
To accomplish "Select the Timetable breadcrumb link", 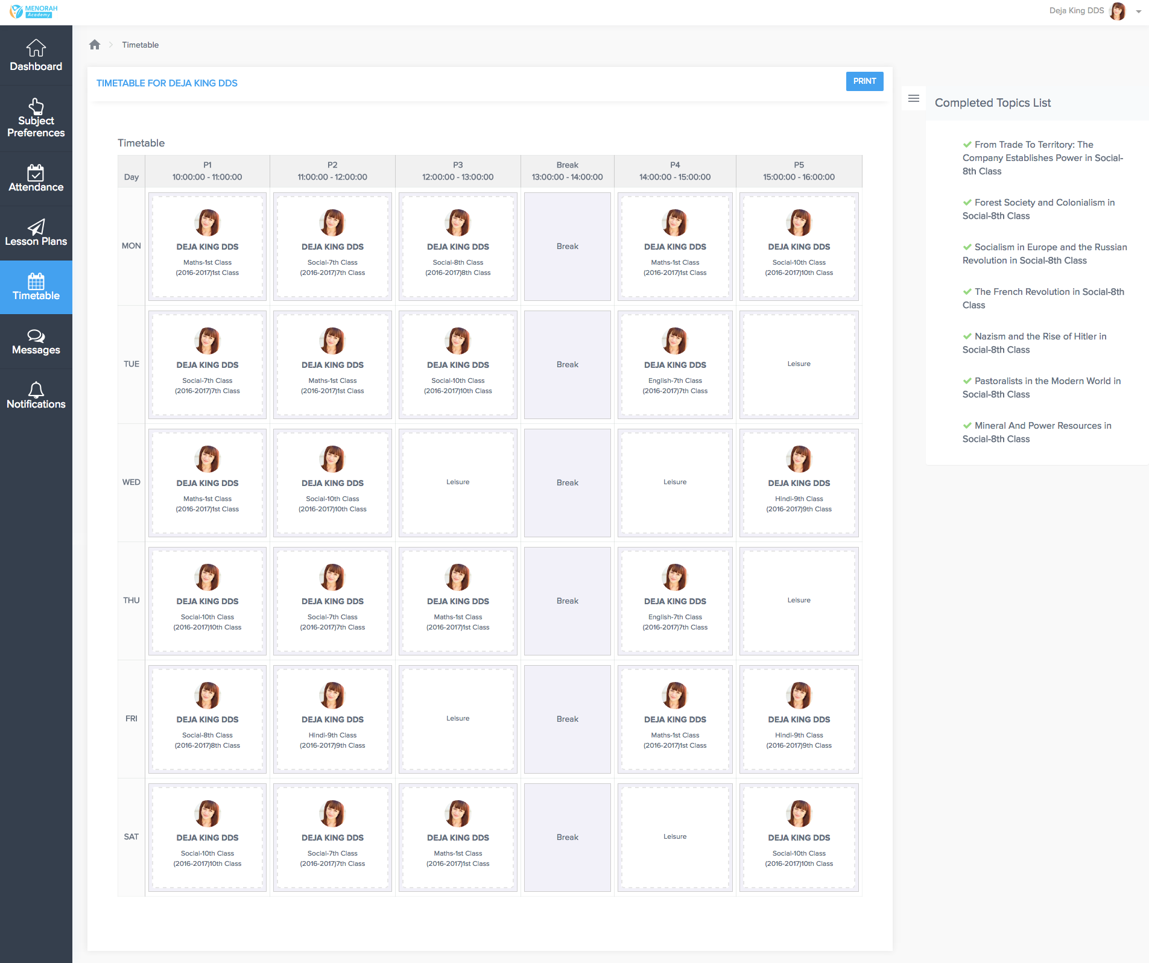I will pyautogui.click(x=140, y=44).
